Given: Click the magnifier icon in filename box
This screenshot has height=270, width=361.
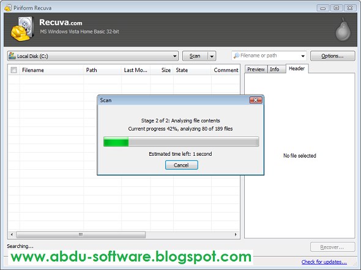Looking at the screenshot, I should [236, 56].
